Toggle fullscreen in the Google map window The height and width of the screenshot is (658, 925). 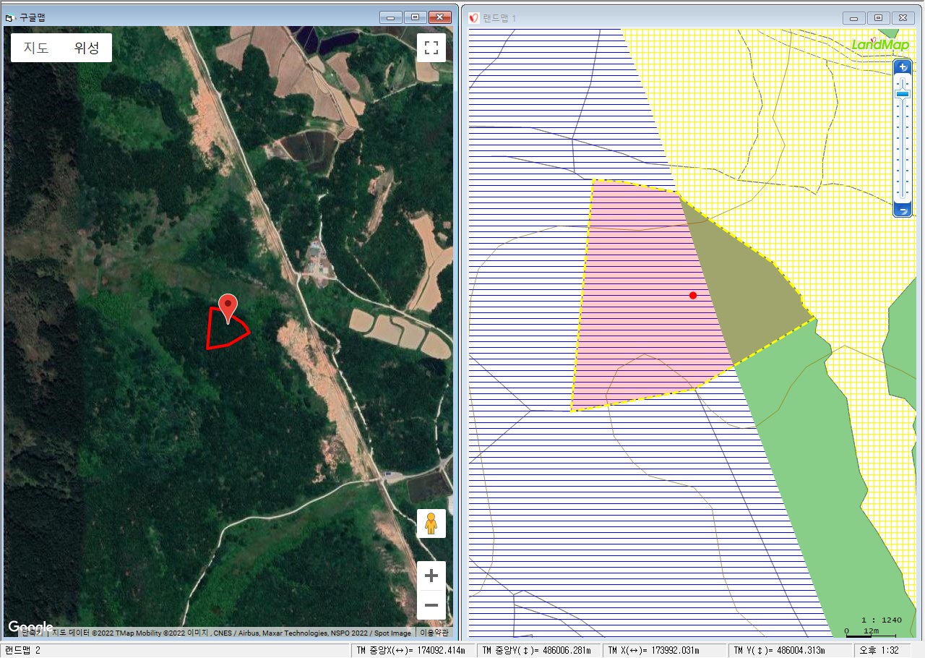click(431, 48)
